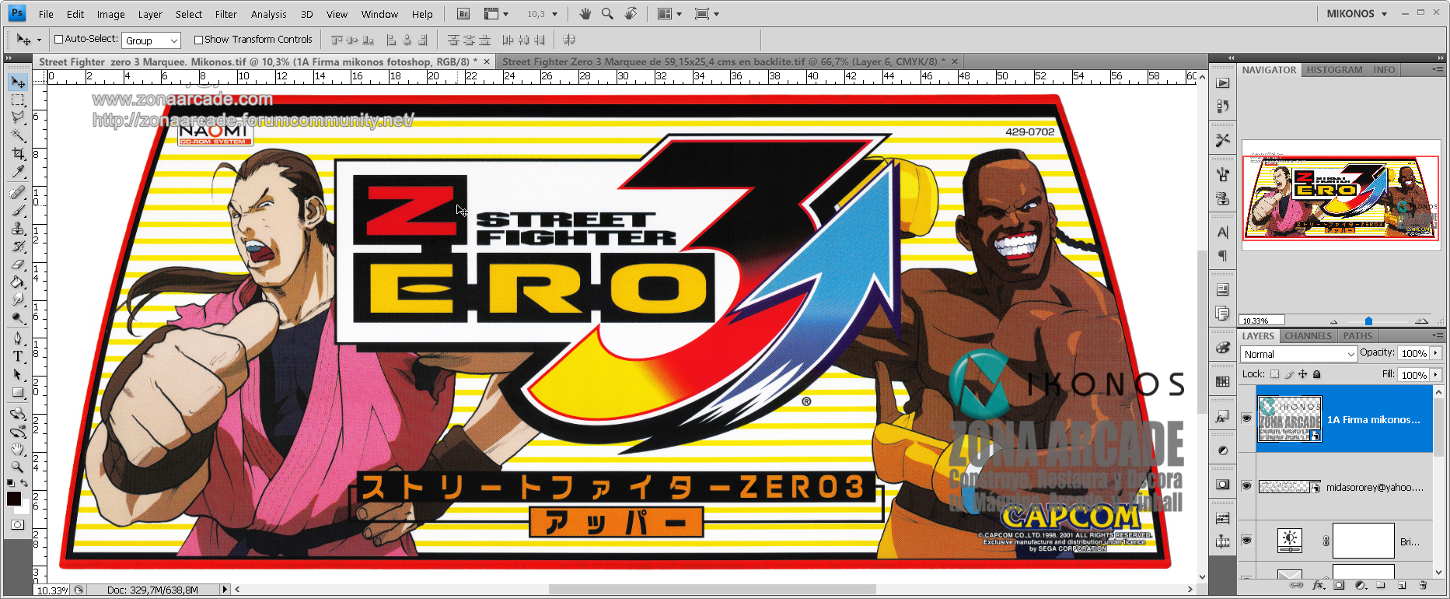Toggle Lock transparent pixels
This screenshot has width=1450, height=599.
[x=1274, y=374]
